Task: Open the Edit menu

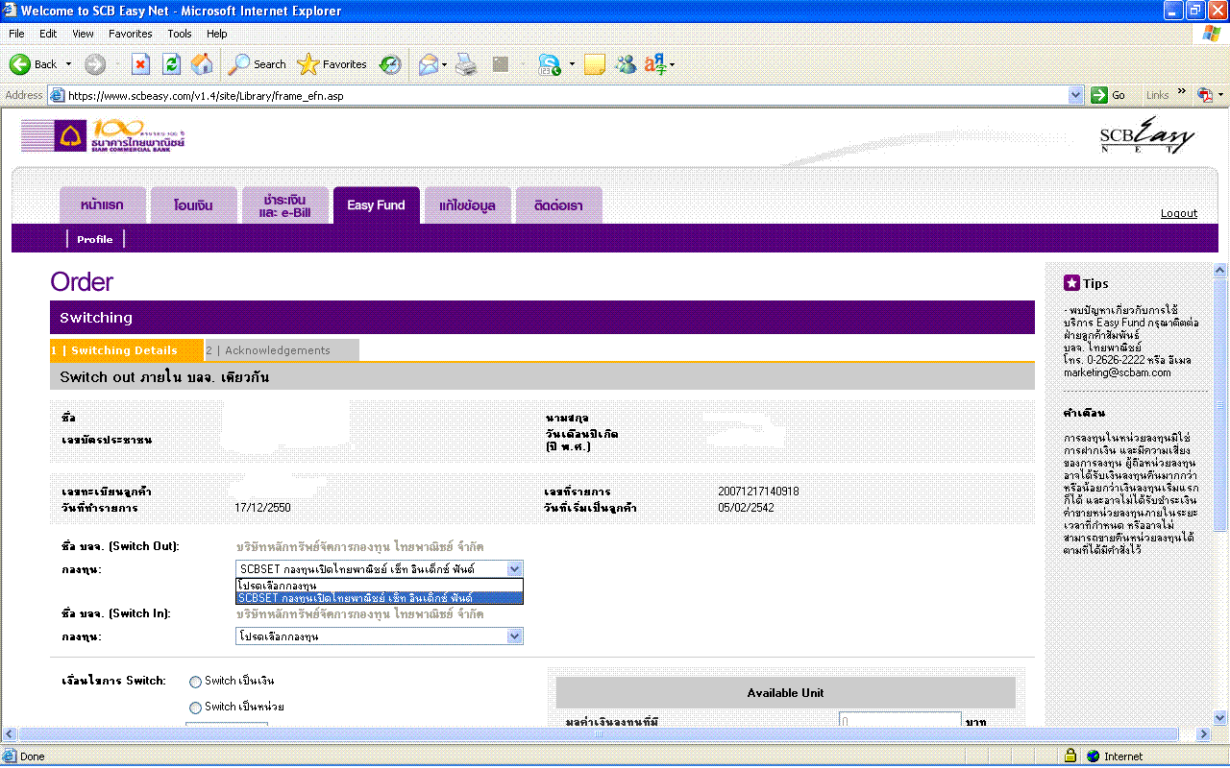Action: tap(48, 34)
